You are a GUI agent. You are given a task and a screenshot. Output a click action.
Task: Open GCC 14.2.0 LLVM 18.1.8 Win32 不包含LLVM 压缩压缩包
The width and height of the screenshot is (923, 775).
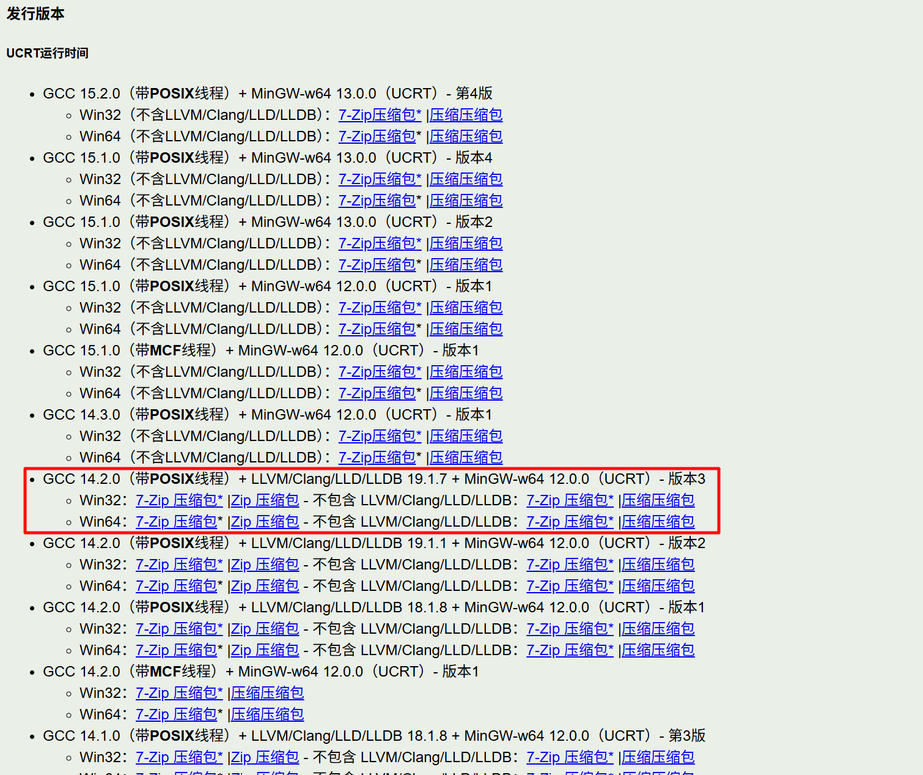tap(658, 629)
